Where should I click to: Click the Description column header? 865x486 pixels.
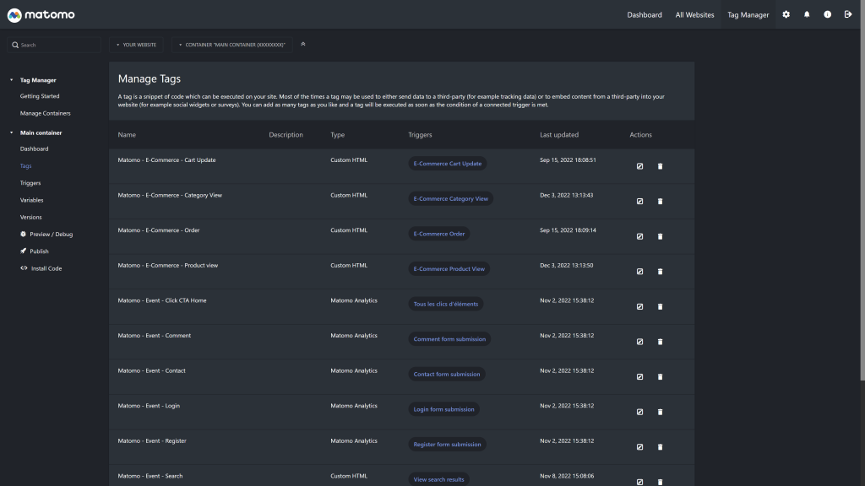[286, 135]
